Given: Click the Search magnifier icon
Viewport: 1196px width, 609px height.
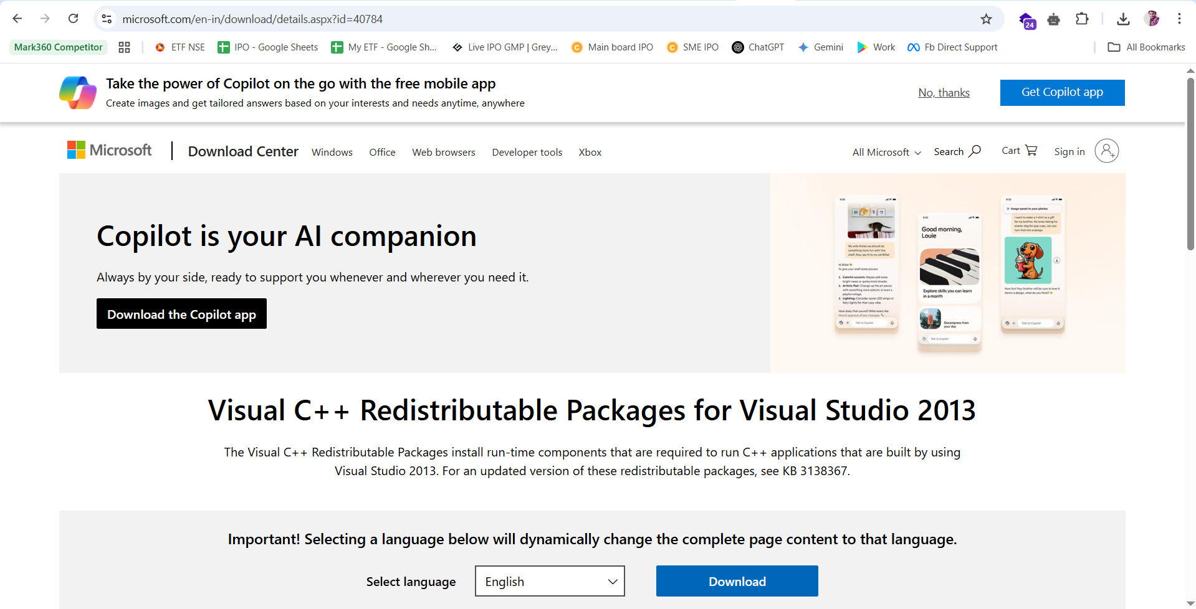Looking at the screenshot, I should point(975,151).
